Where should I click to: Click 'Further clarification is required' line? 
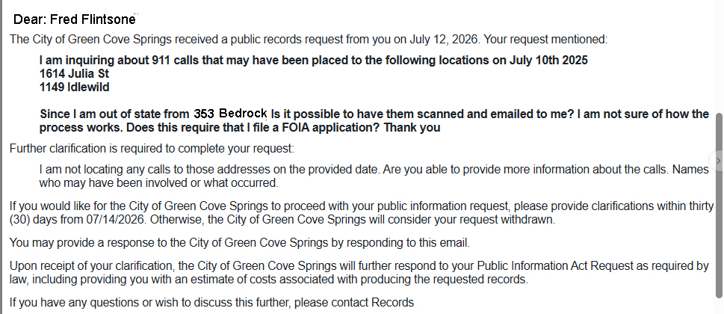(152, 149)
